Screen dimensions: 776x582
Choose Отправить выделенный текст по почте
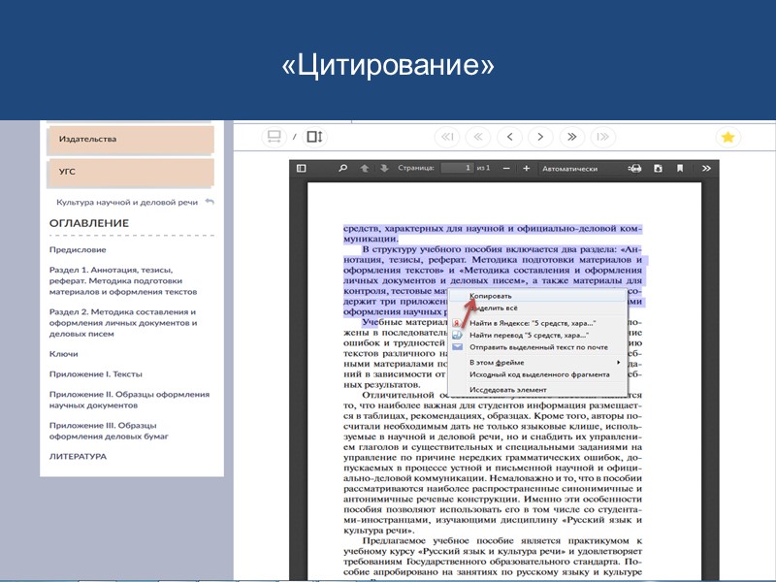click(537, 347)
